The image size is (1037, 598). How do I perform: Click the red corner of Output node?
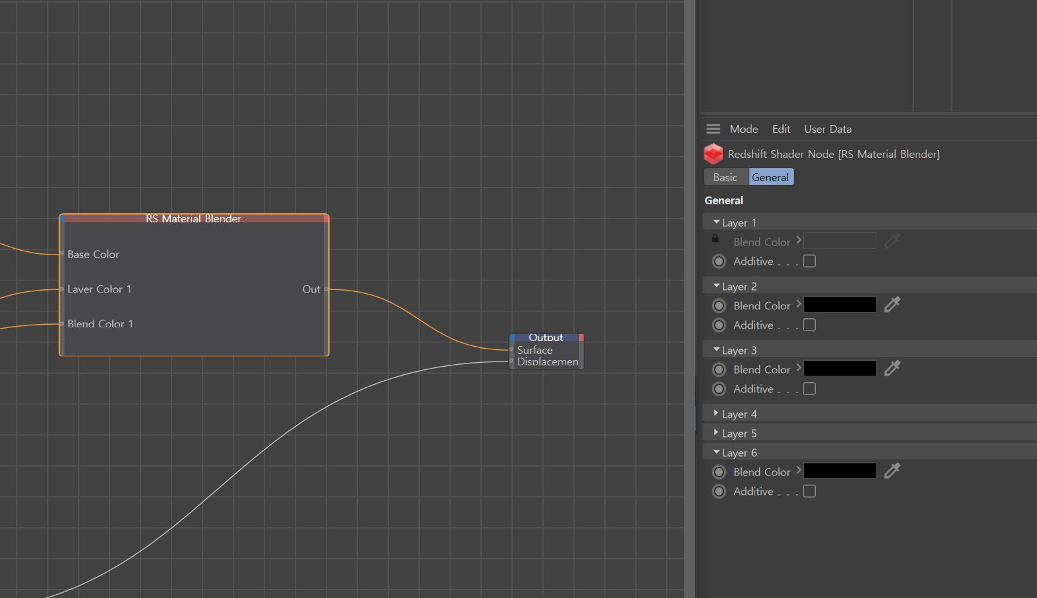click(x=581, y=337)
